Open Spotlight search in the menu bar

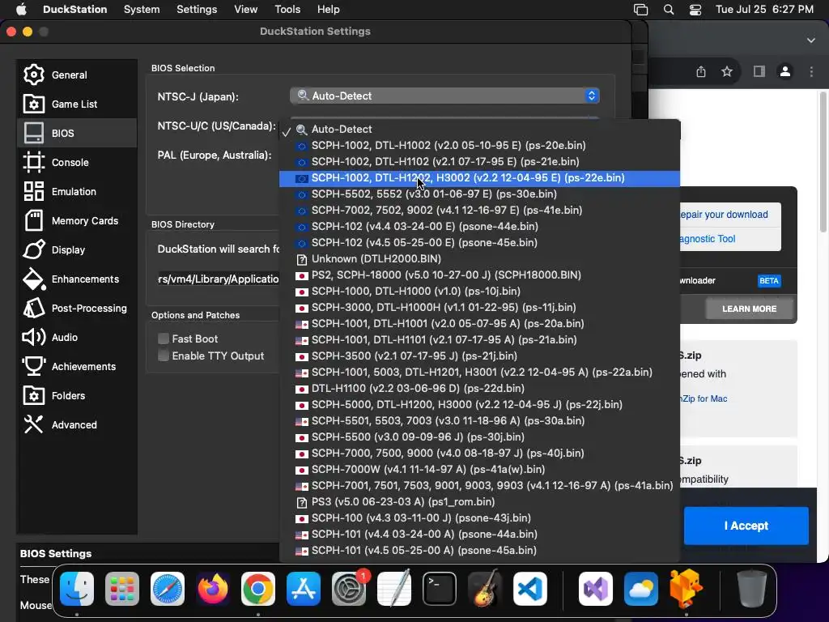(x=668, y=10)
